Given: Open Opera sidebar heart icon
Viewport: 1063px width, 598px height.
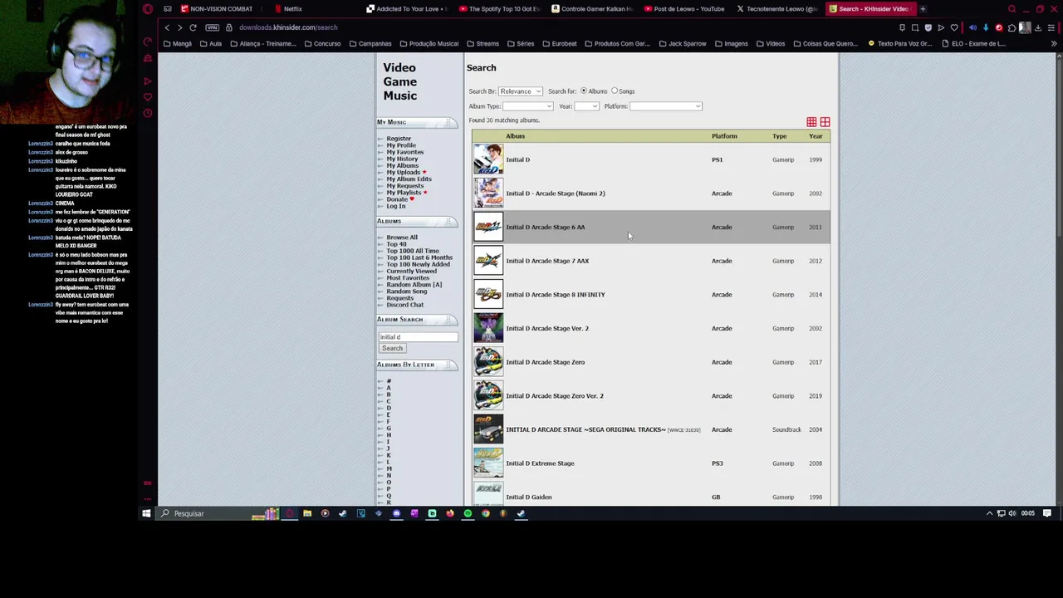Looking at the screenshot, I should click(148, 97).
